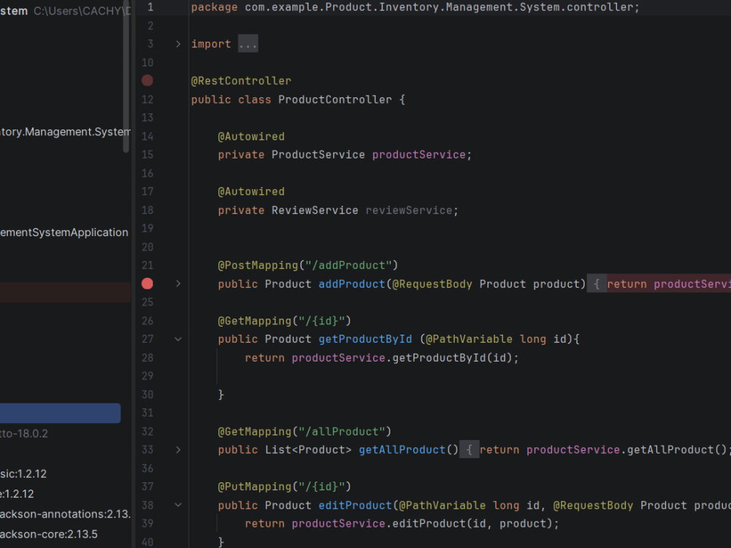Select the highlighted blue project tree row
The width and height of the screenshot is (731, 548).
click(x=60, y=414)
